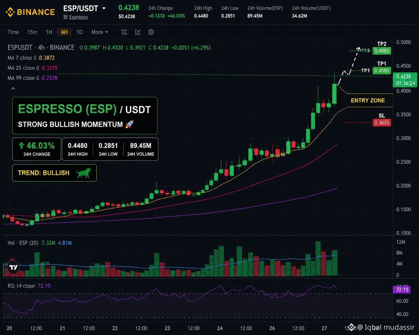
Task: Select the 1D interval
Action: pyautogui.click(x=79, y=32)
